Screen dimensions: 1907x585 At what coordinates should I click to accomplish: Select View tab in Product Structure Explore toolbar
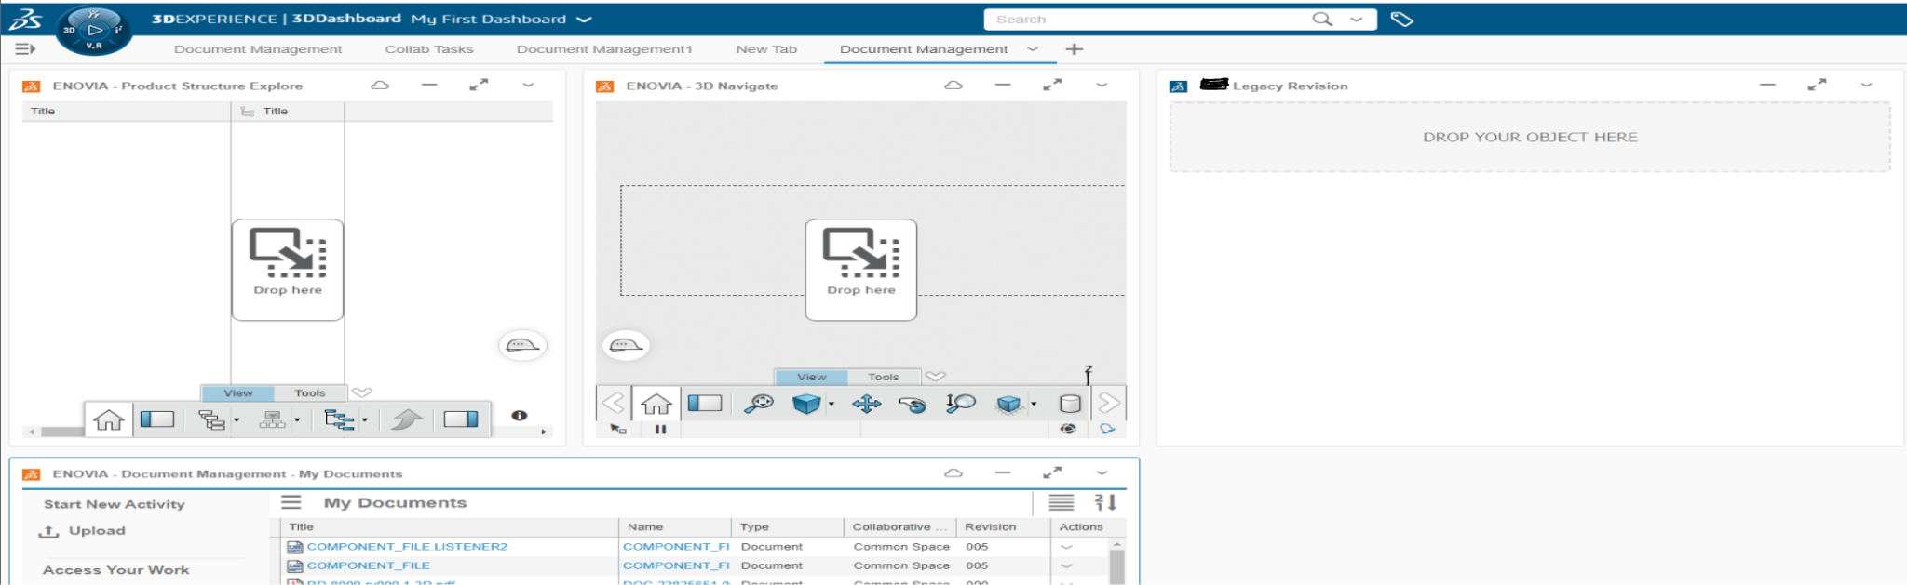(x=238, y=392)
